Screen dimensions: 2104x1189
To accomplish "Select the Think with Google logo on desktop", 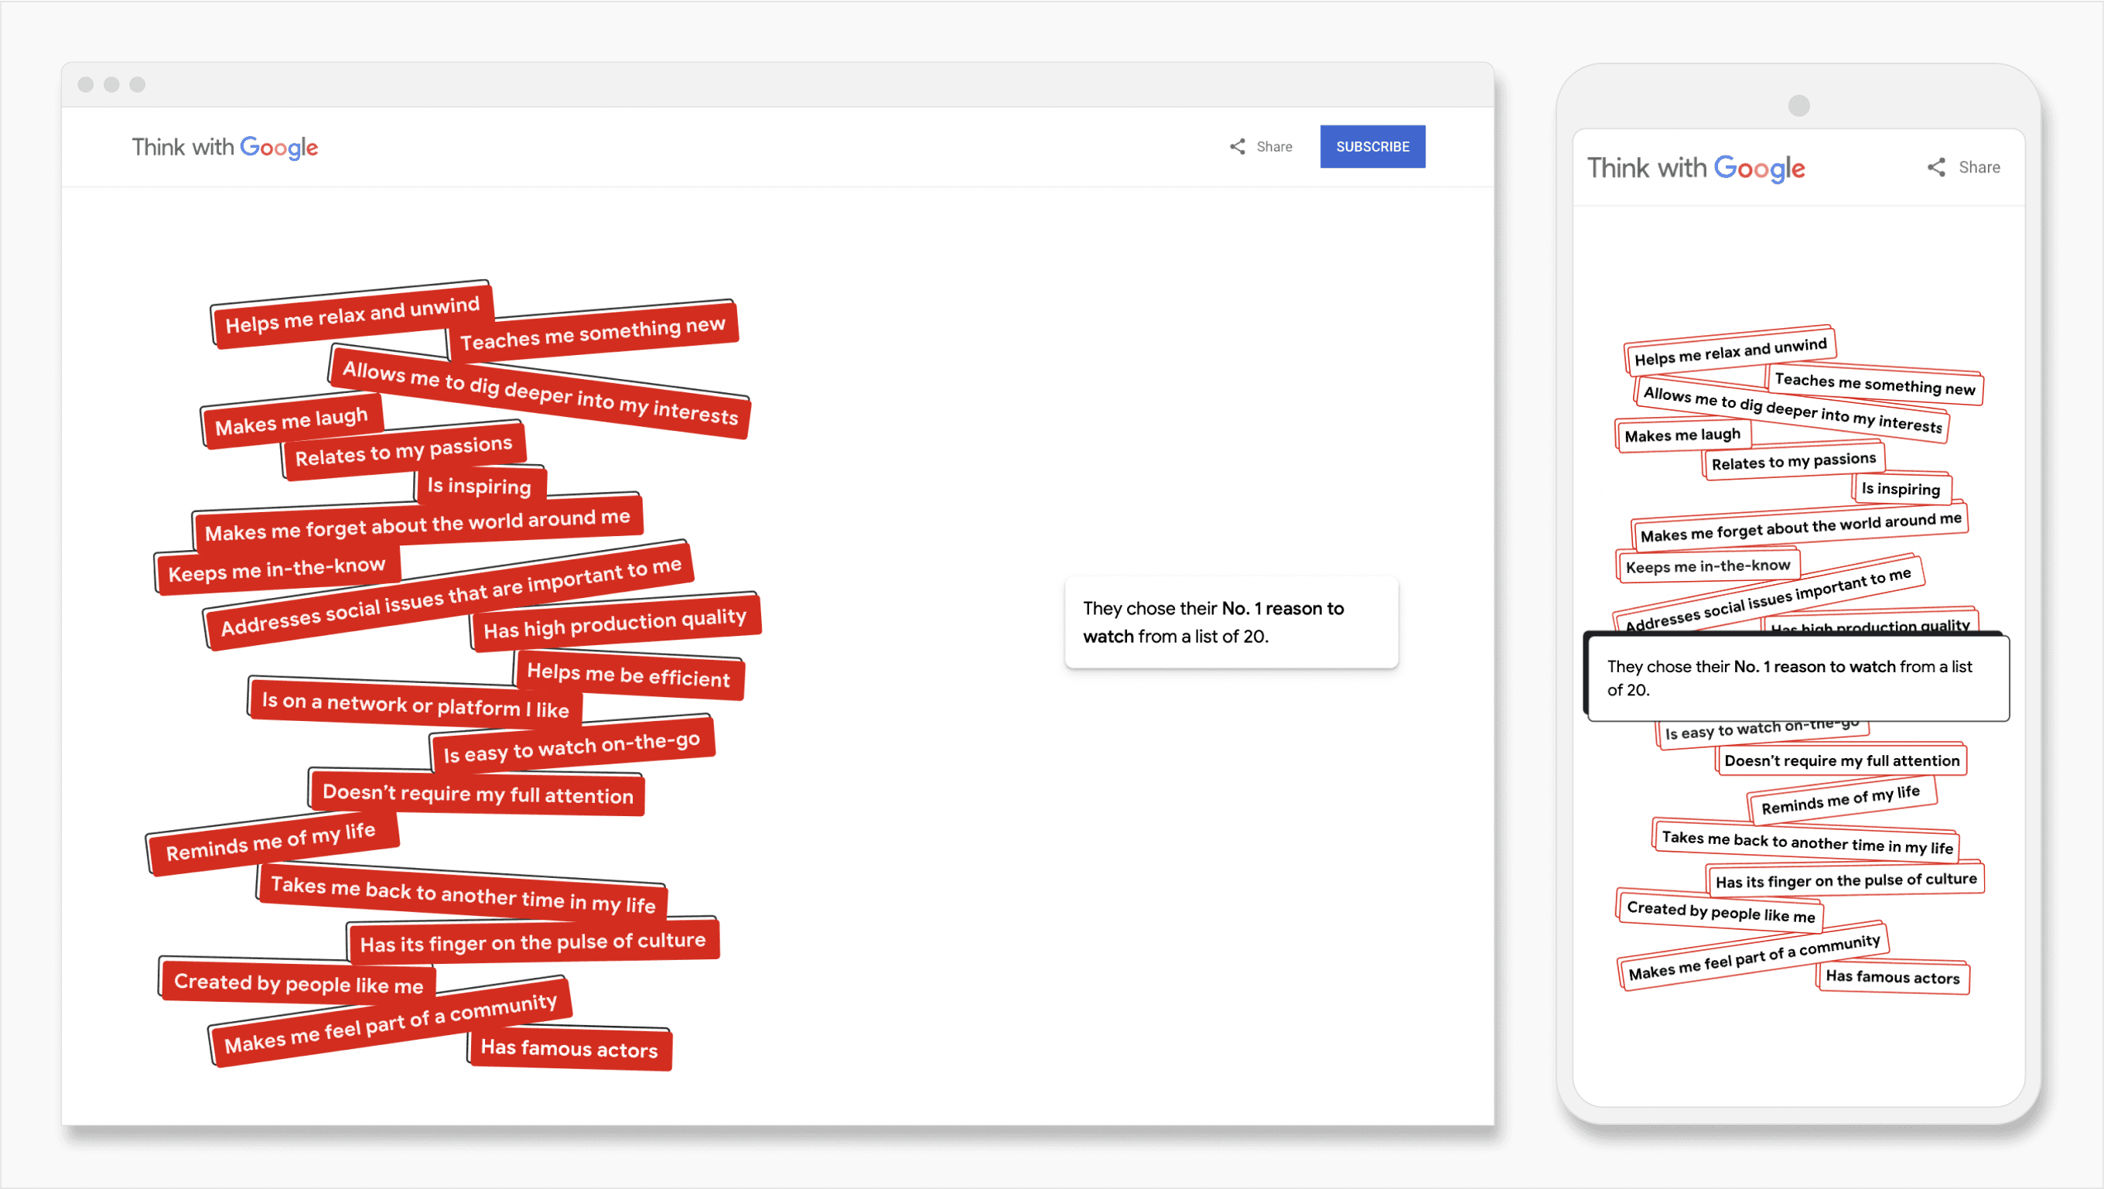I will [x=224, y=147].
